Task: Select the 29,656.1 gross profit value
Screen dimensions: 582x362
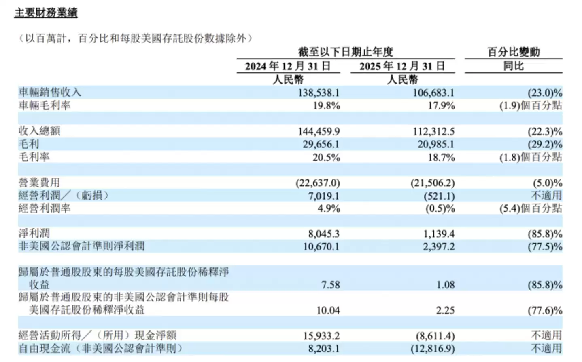Action: click(x=321, y=144)
